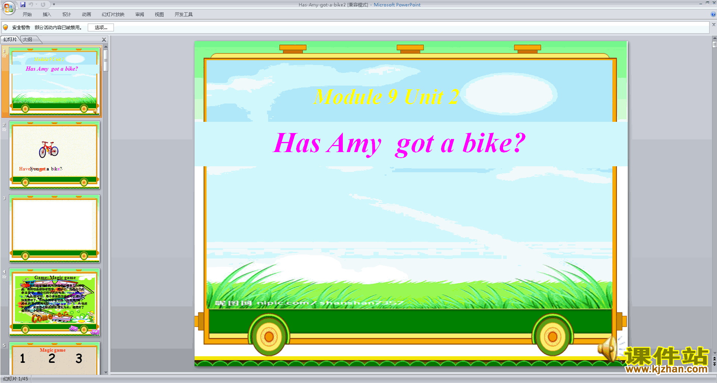Click status bar text 幻灯片 1/45

pyautogui.click(x=16, y=379)
